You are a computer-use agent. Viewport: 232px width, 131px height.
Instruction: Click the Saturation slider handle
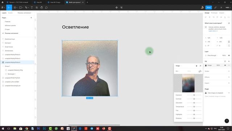194,103
